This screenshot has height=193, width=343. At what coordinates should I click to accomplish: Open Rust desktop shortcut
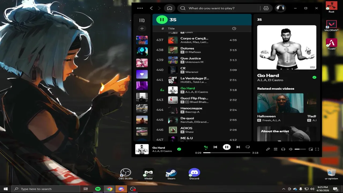coord(331,7)
